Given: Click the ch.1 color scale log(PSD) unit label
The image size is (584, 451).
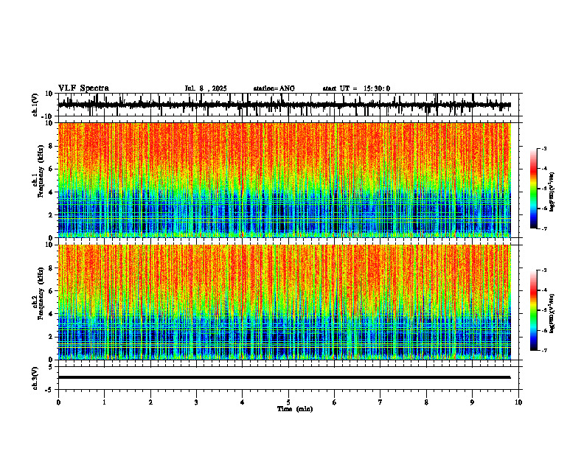Looking at the screenshot, I should click(x=552, y=192).
